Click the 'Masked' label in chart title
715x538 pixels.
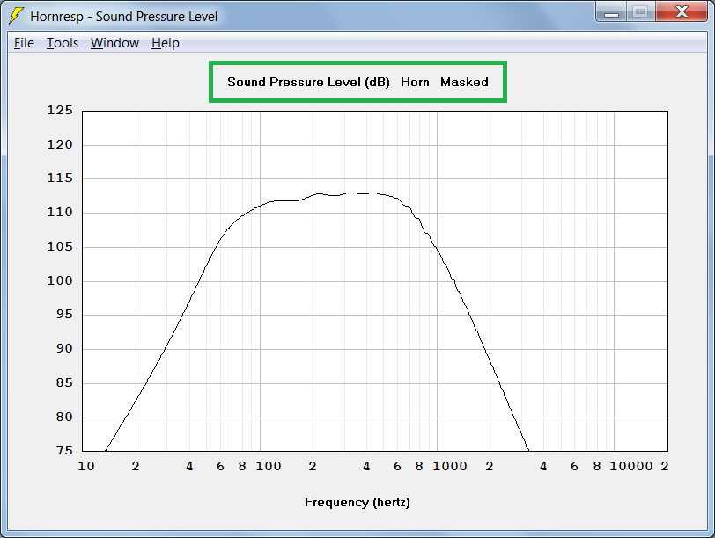pos(464,83)
